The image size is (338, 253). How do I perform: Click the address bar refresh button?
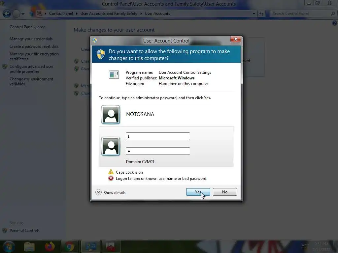pyautogui.click(x=261, y=14)
